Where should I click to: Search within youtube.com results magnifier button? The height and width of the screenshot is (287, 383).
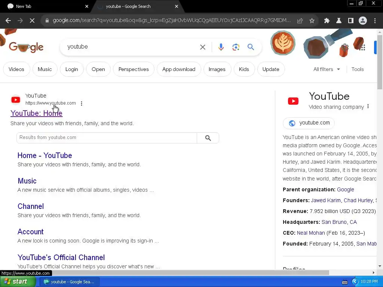click(208, 138)
